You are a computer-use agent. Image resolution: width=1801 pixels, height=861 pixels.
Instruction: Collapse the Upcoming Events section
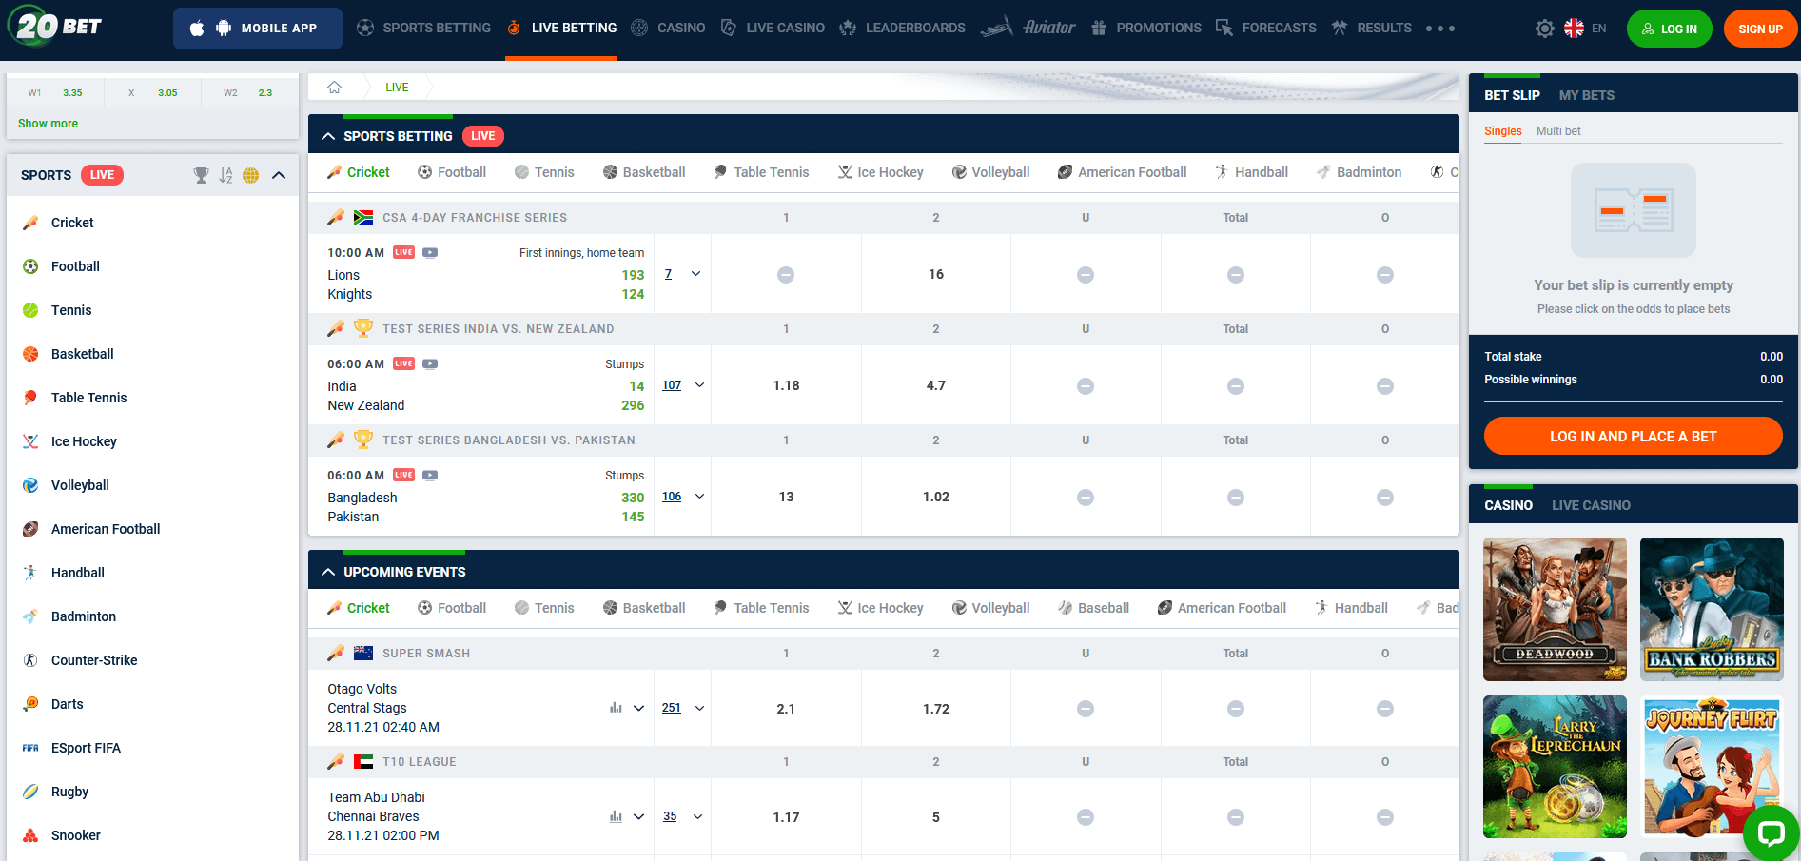point(328,572)
